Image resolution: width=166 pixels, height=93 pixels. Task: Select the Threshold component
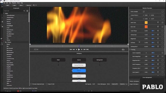(x=9, y=36)
